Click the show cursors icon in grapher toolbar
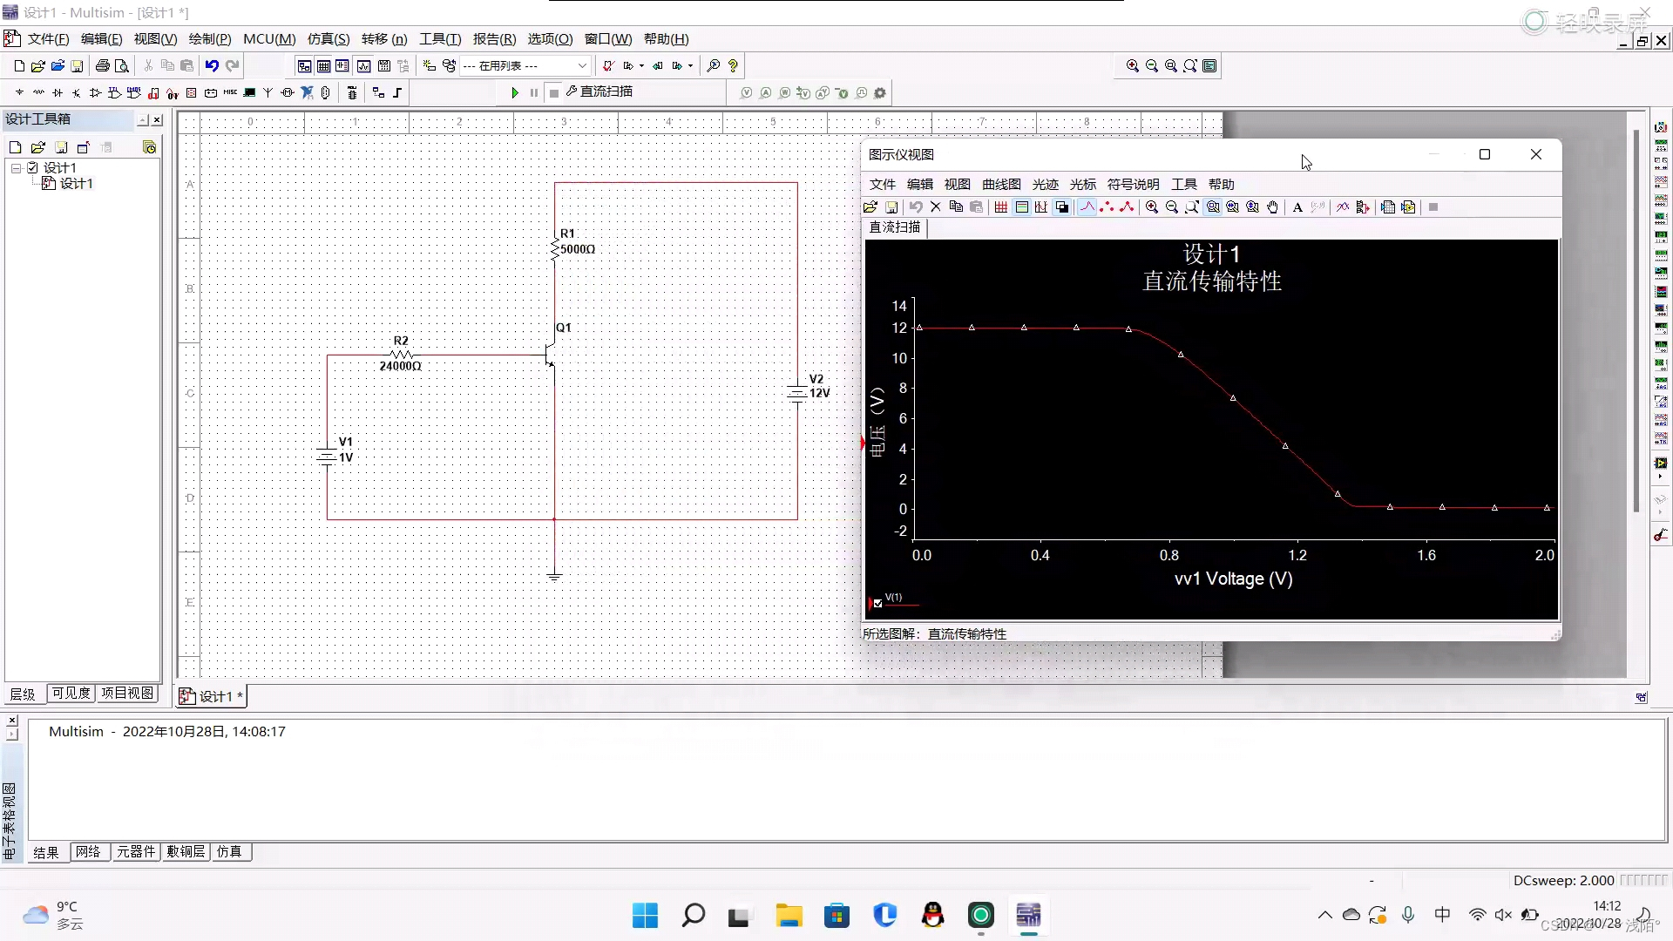This screenshot has width=1673, height=941. (x=1040, y=206)
